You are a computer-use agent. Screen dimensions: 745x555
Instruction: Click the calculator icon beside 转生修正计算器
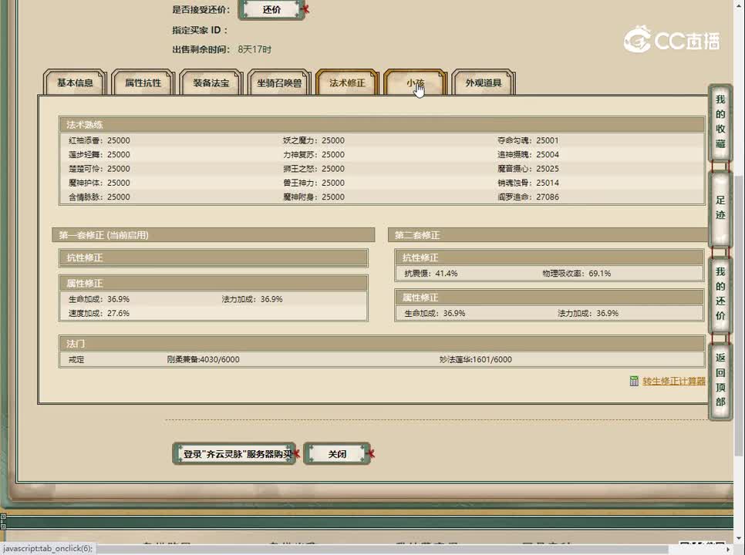coord(634,381)
